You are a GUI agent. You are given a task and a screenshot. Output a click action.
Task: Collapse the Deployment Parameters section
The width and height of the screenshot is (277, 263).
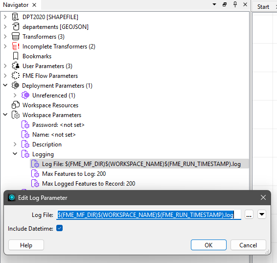5,85
